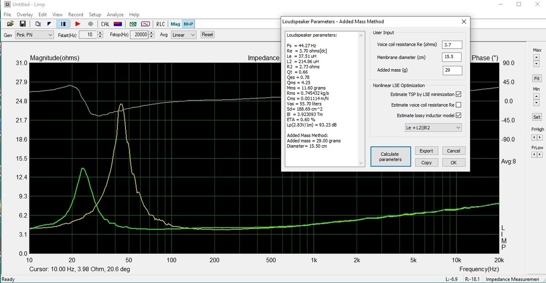Viewport: 546px width, 283px height.
Task: Close the Loudspeaker Parameters dialog
Action: tap(464, 22)
